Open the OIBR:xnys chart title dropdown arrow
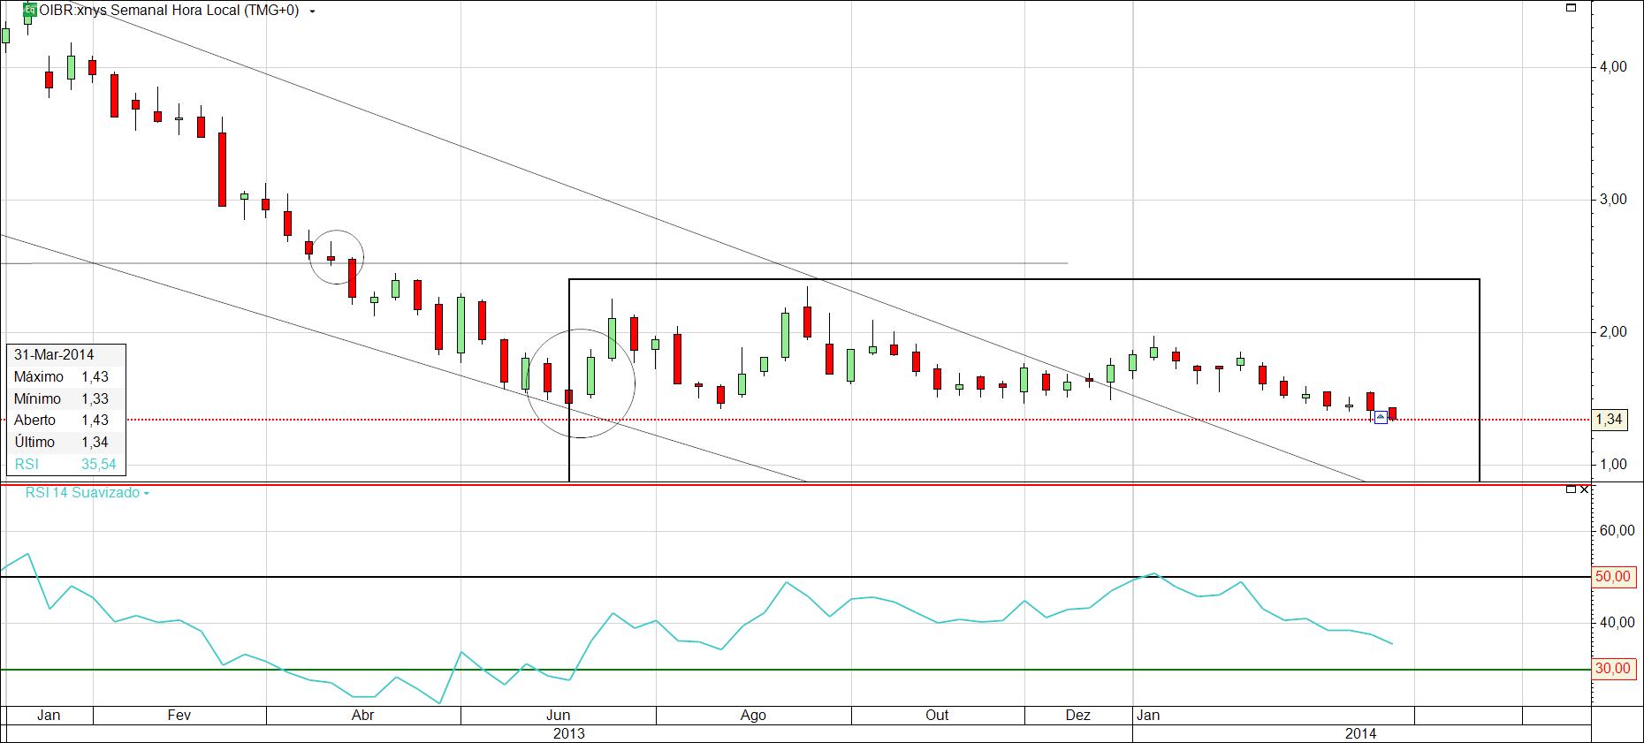The height and width of the screenshot is (743, 1644). coord(313,12)
